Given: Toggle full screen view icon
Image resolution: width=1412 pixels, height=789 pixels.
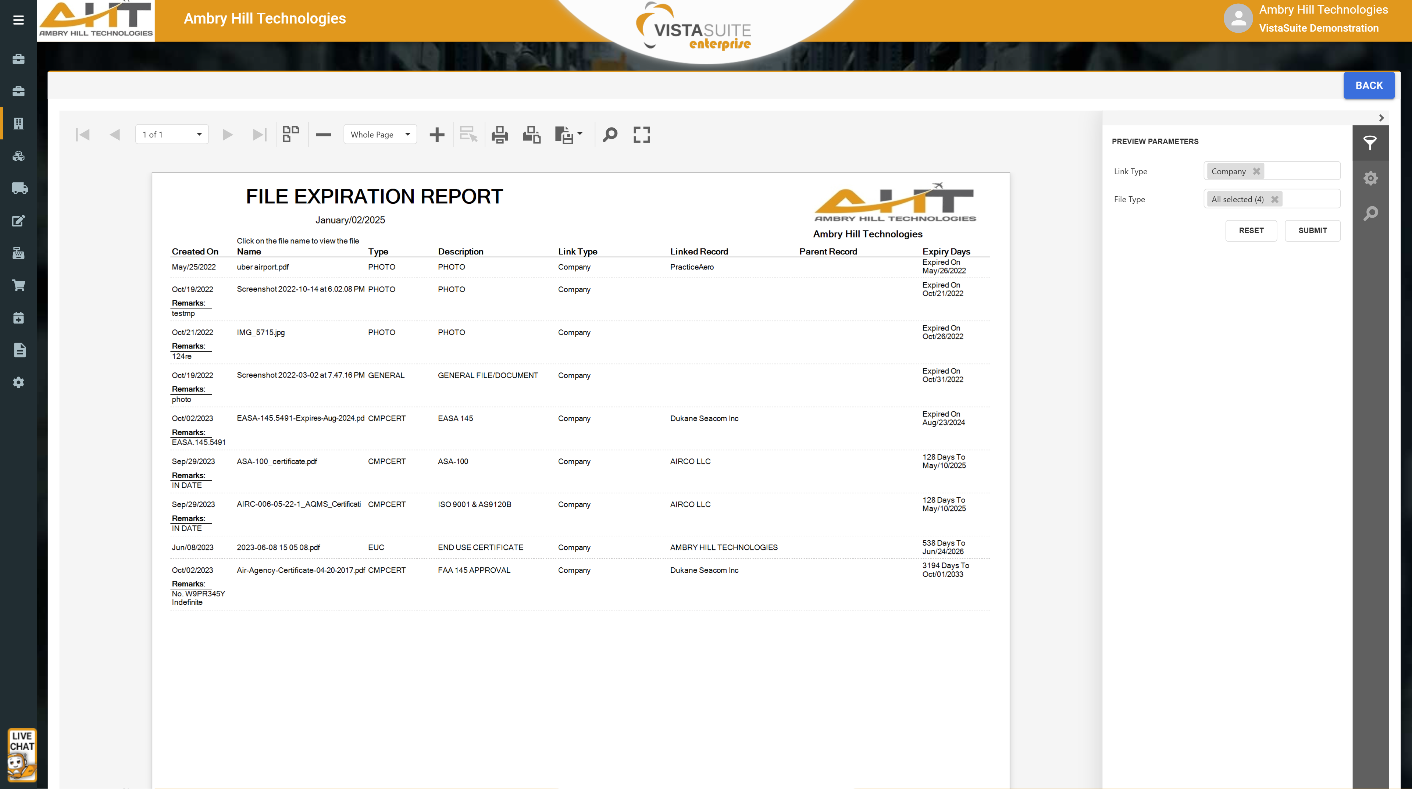Looking at the screenshot, I should [641, 135].
